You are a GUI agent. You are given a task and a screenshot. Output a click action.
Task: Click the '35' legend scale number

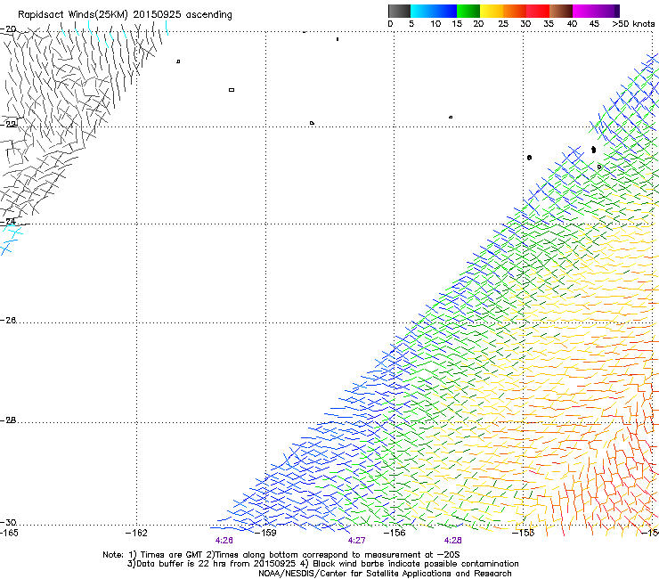[549, 24]
